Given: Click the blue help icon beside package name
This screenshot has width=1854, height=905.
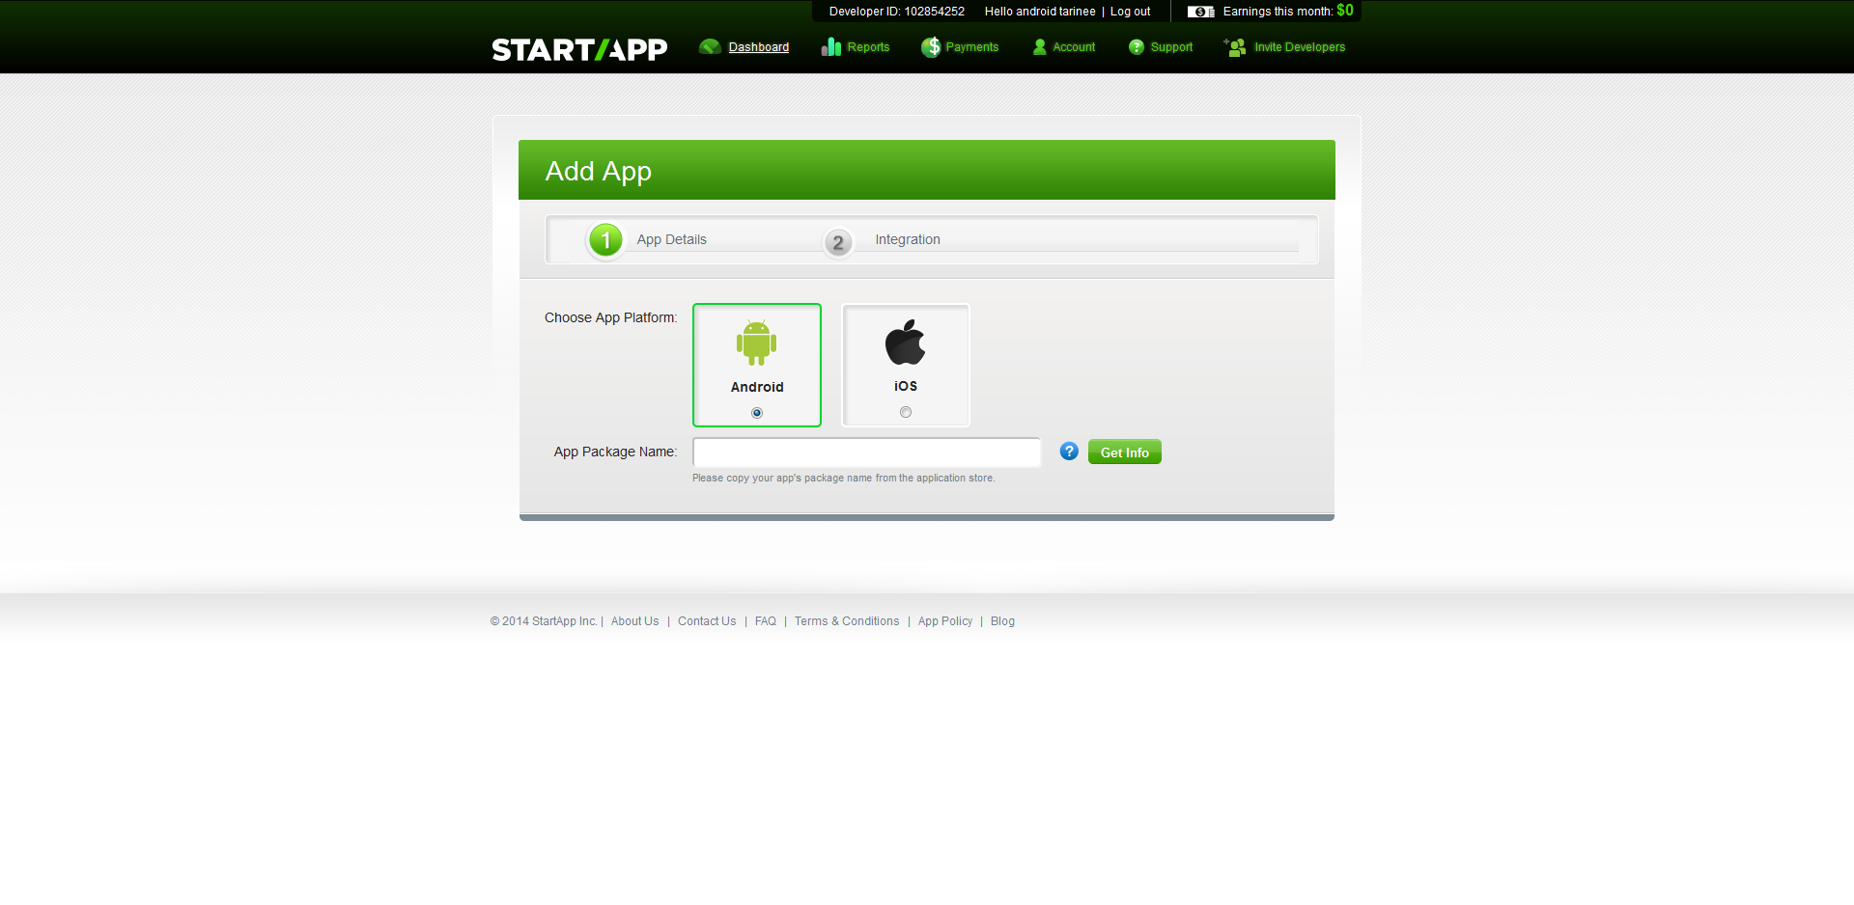Looking at the screenshot, I should point(1069,451).
